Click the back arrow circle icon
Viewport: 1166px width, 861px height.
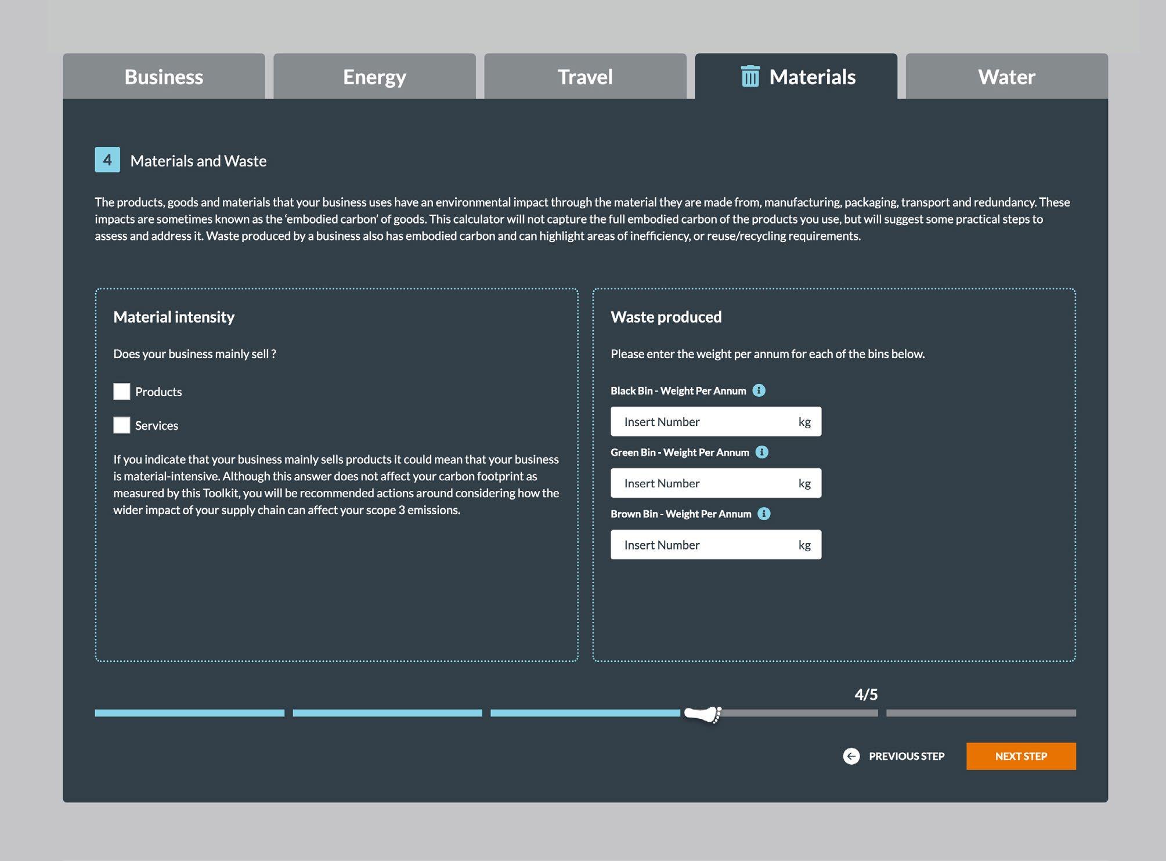click(851, 756)
